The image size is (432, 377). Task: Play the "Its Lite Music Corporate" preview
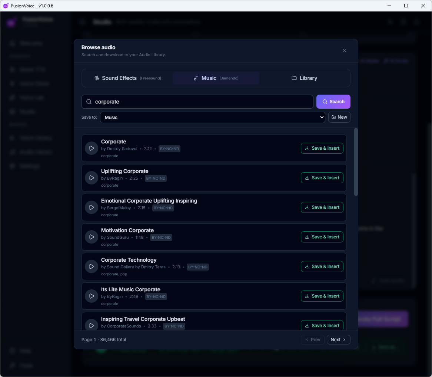(92, 296)
